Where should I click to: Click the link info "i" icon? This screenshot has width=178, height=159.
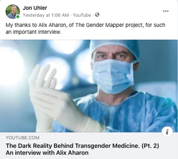167,132
